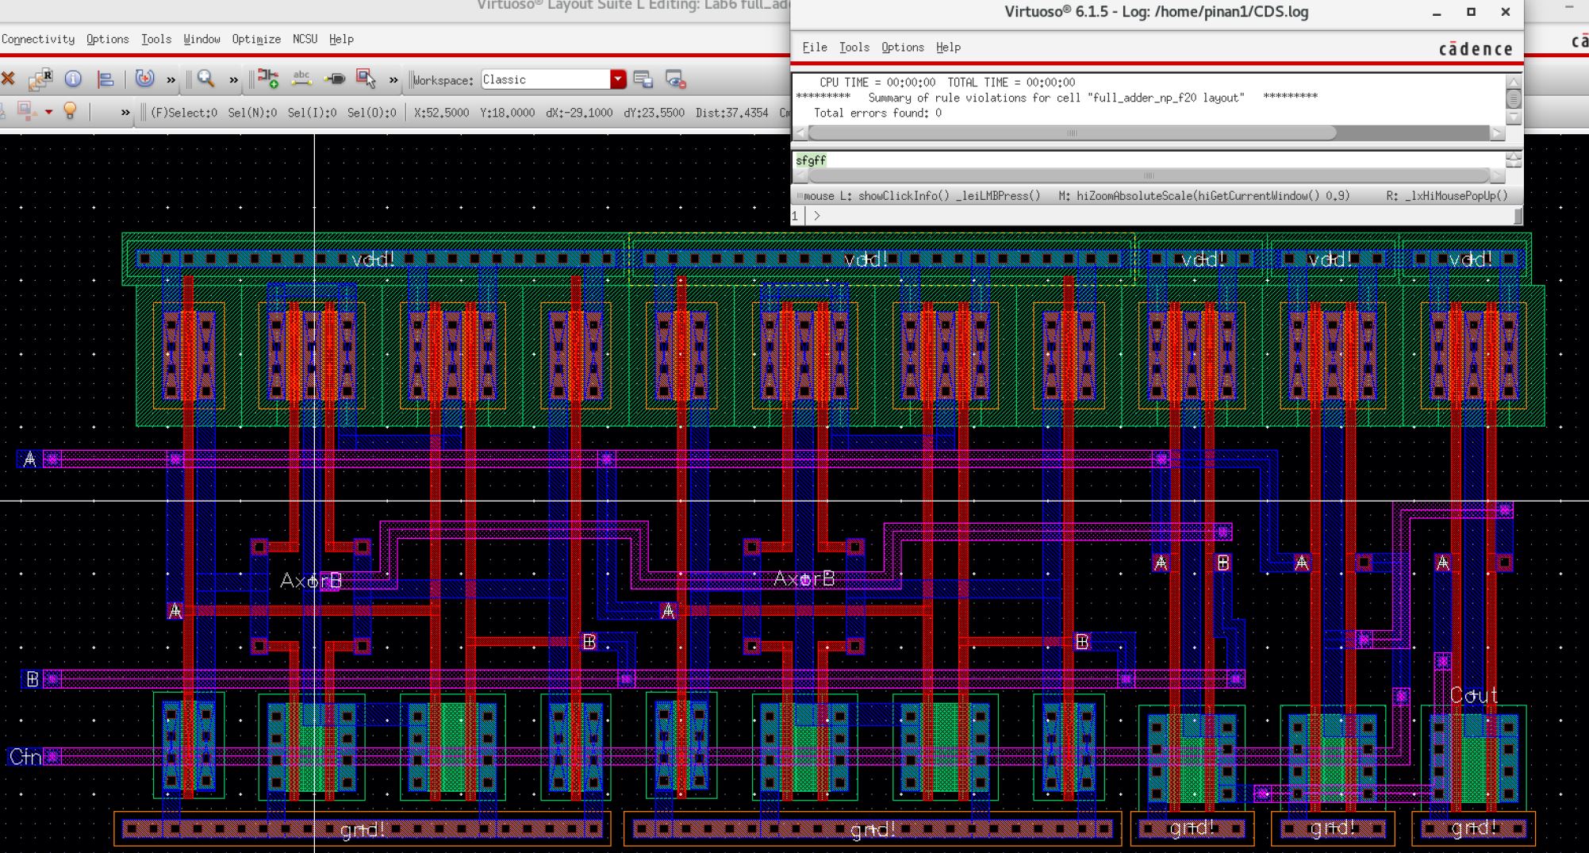Click log output vertical scrollbar up arrow
This screenshot has width=1589, height=853.
[1514, 82]
